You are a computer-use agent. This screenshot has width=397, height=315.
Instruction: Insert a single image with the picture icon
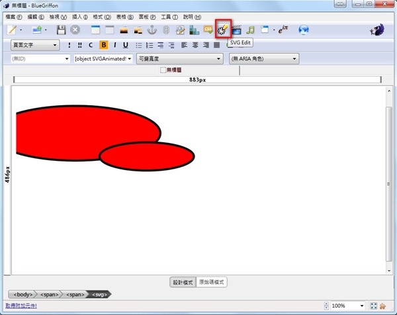tap(124, 30)
